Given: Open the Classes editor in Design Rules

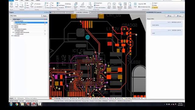Looking at the screenshot, I should coord(97,5).
